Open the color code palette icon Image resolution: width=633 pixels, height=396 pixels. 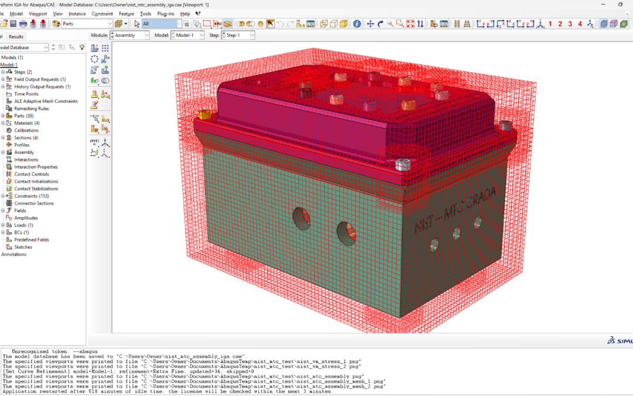(x=56, y=24)
